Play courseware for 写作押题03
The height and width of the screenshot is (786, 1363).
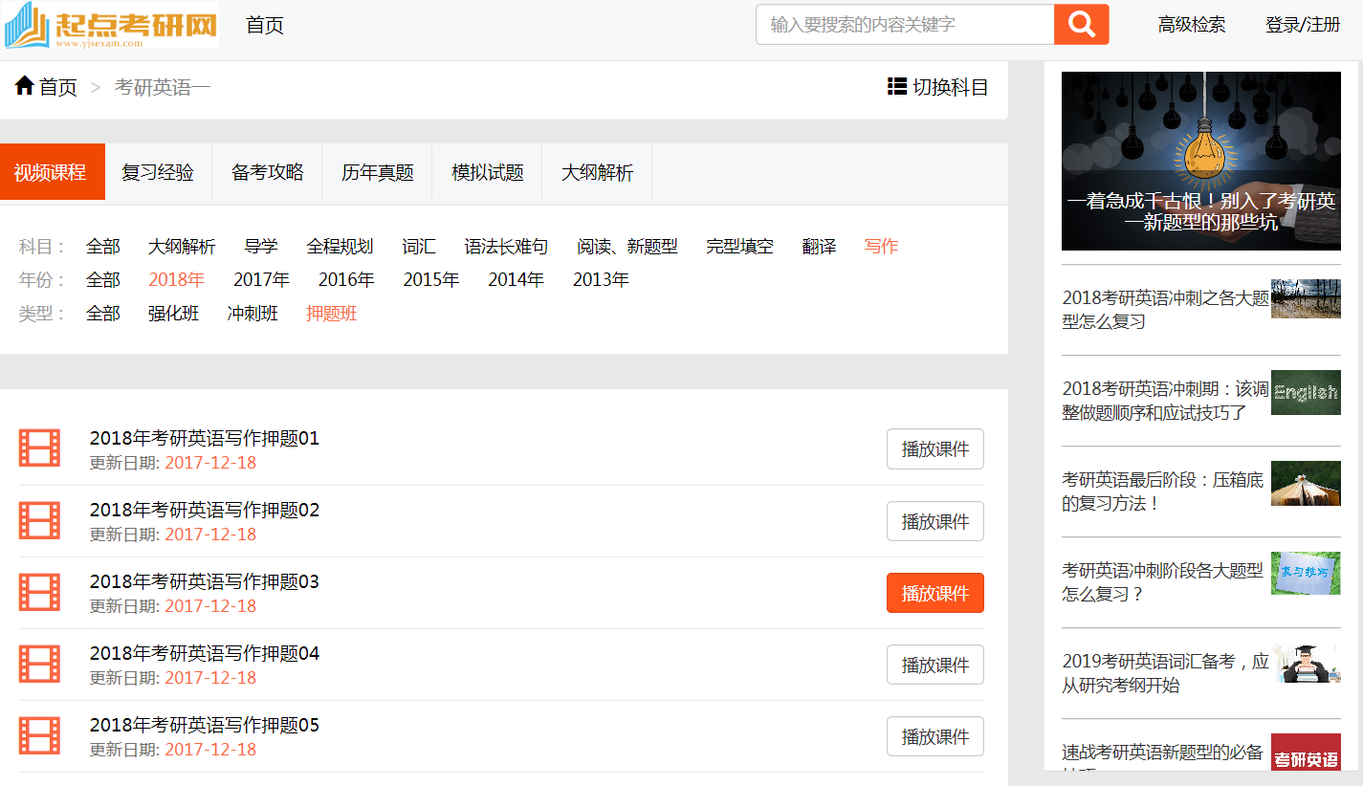pos(934,593)
